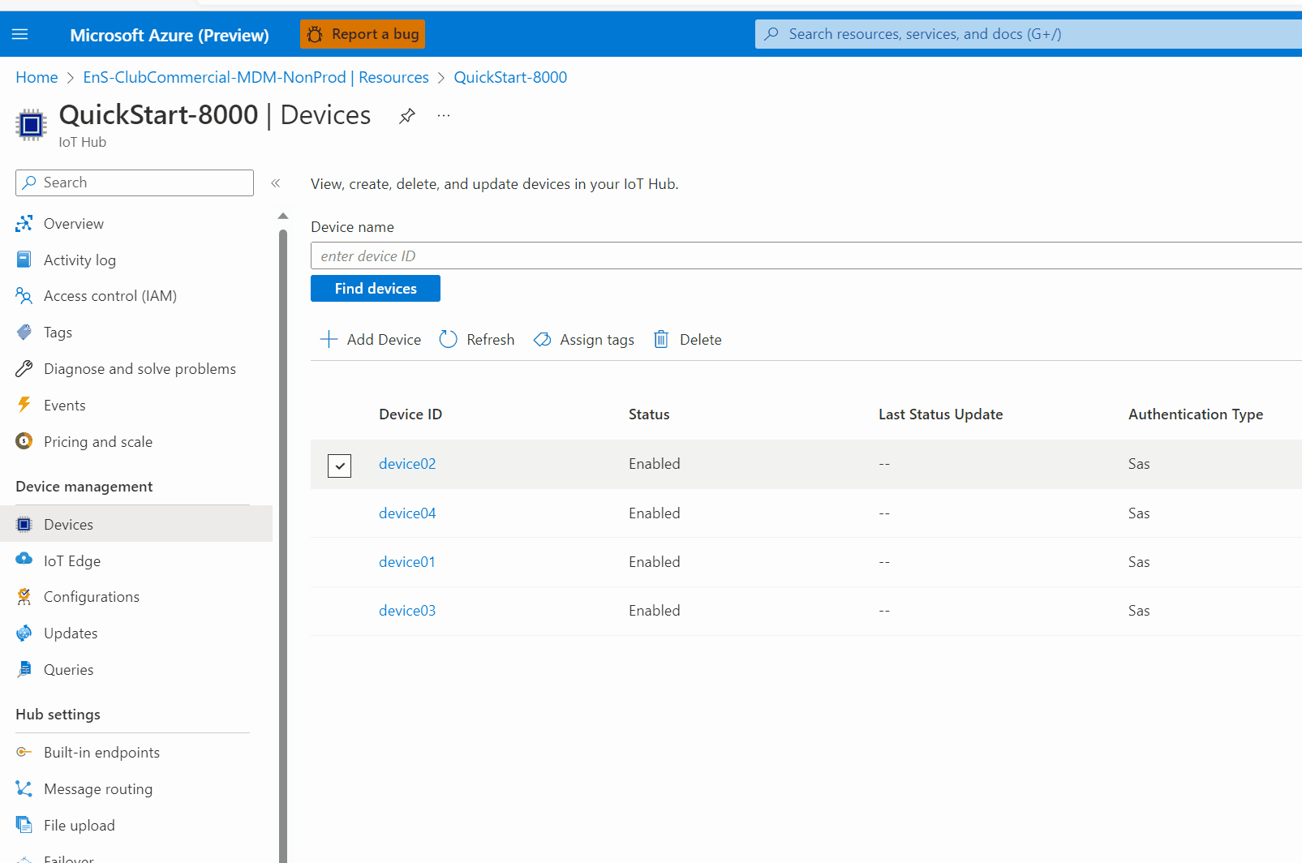This screenshot has height=863, width=1302.
Task: Select the device04 row
Action: pyautogui.click(x=806, y=513)
